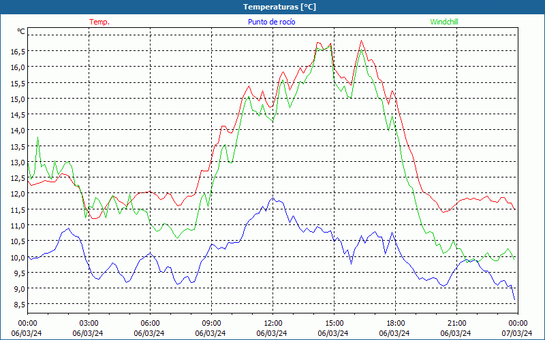Click the °C axis unit label
The width and height of the screenshot is (545, 340).
tap(21, 31)
